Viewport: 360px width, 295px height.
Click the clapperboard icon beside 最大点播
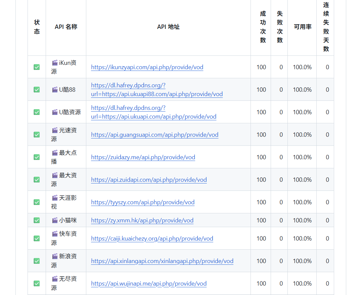click(x=55, y=153)
